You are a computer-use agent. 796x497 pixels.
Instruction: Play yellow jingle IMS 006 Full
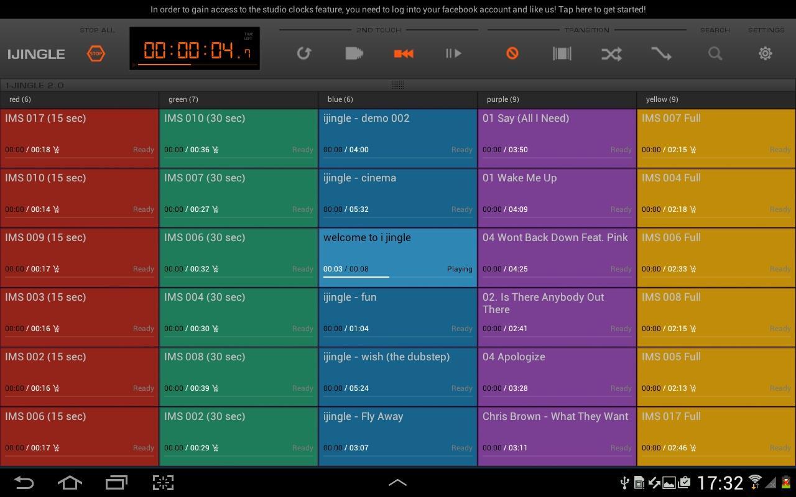[716, 257]
